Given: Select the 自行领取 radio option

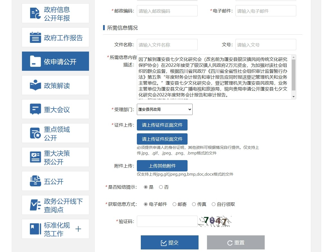Looking at the screenshot, I should 214,204.
